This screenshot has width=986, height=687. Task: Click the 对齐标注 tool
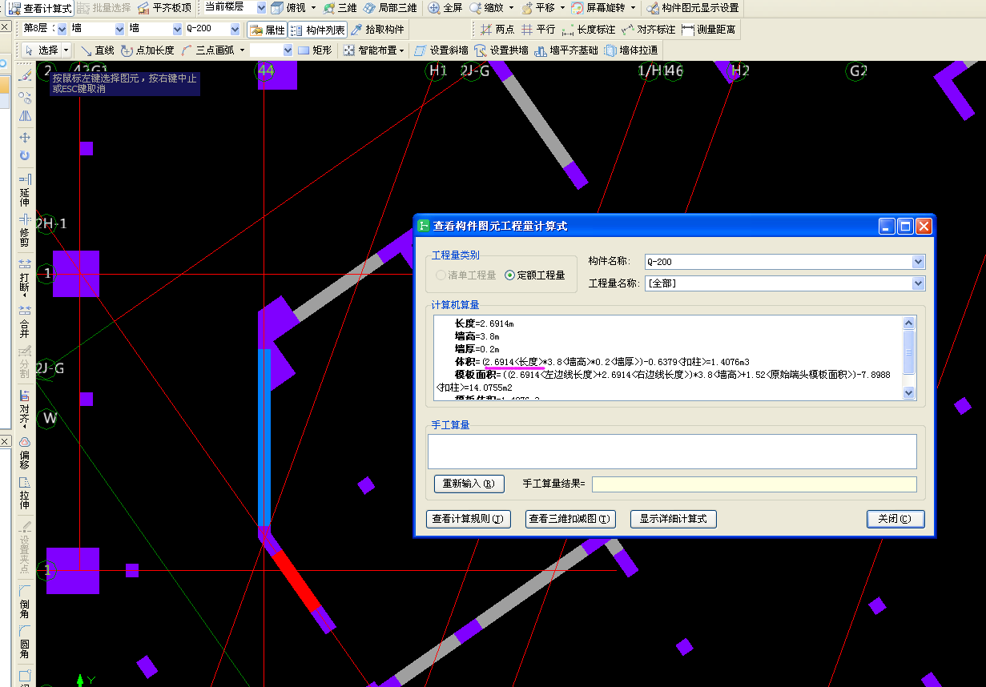[648, 30]
